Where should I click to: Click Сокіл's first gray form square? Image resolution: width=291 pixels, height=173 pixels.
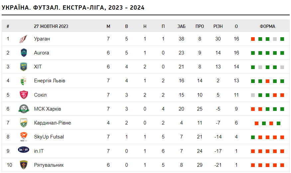(253, 95)
